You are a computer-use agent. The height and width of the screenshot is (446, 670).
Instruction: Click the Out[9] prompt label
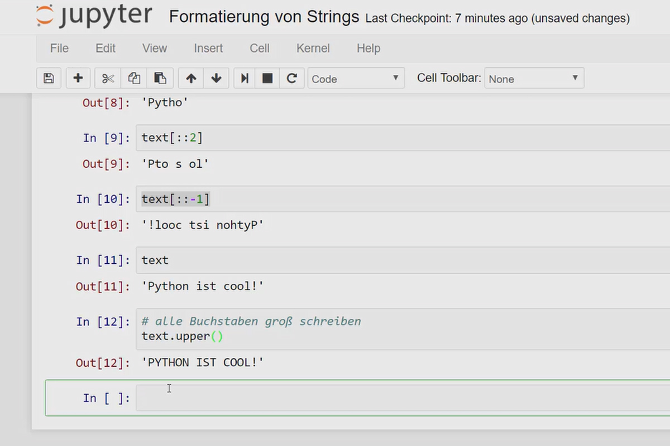pos(106,164)
